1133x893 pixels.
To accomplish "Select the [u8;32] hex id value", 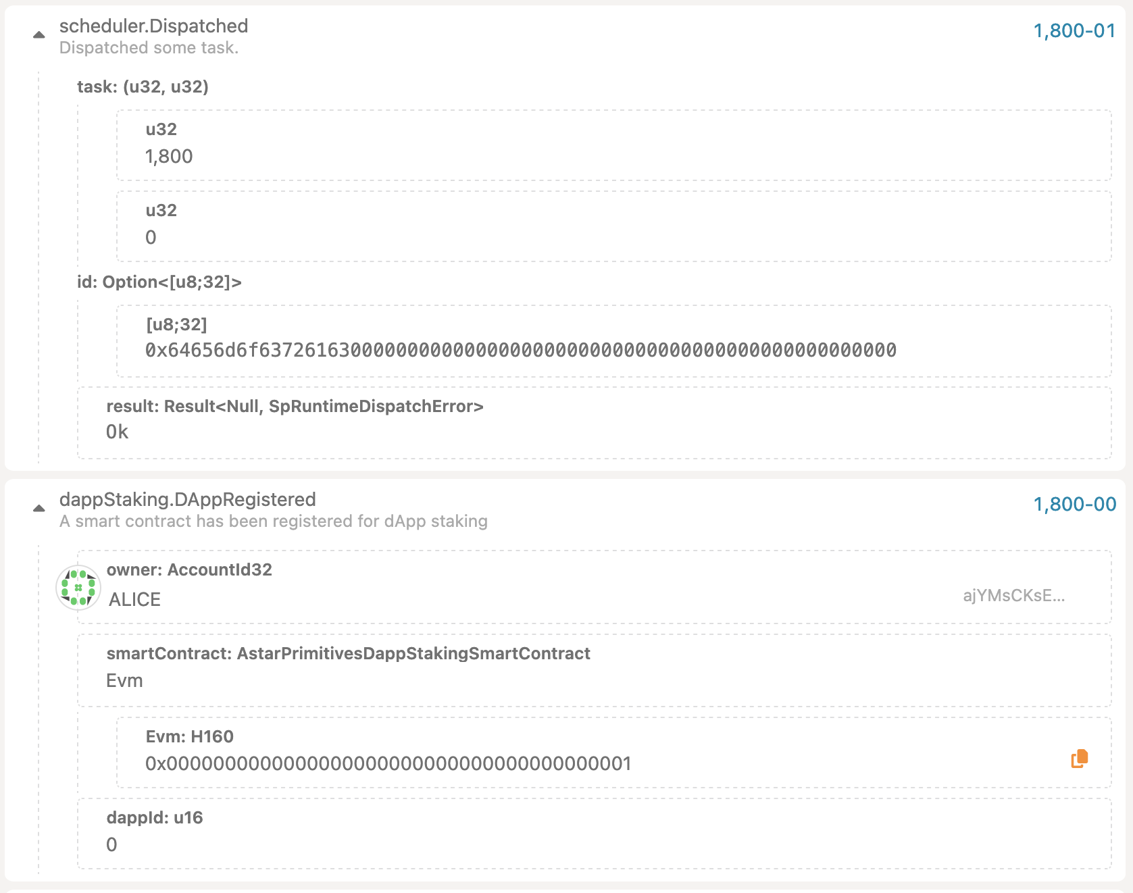I will [520, 351].
